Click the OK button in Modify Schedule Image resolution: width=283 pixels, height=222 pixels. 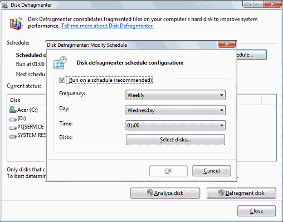pyautogui.click(x=168, y=171)
